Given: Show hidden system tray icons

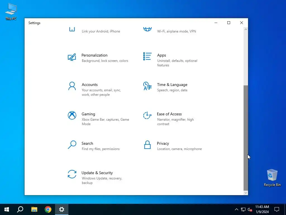Looking at the screenshot, I should [236, 209].
